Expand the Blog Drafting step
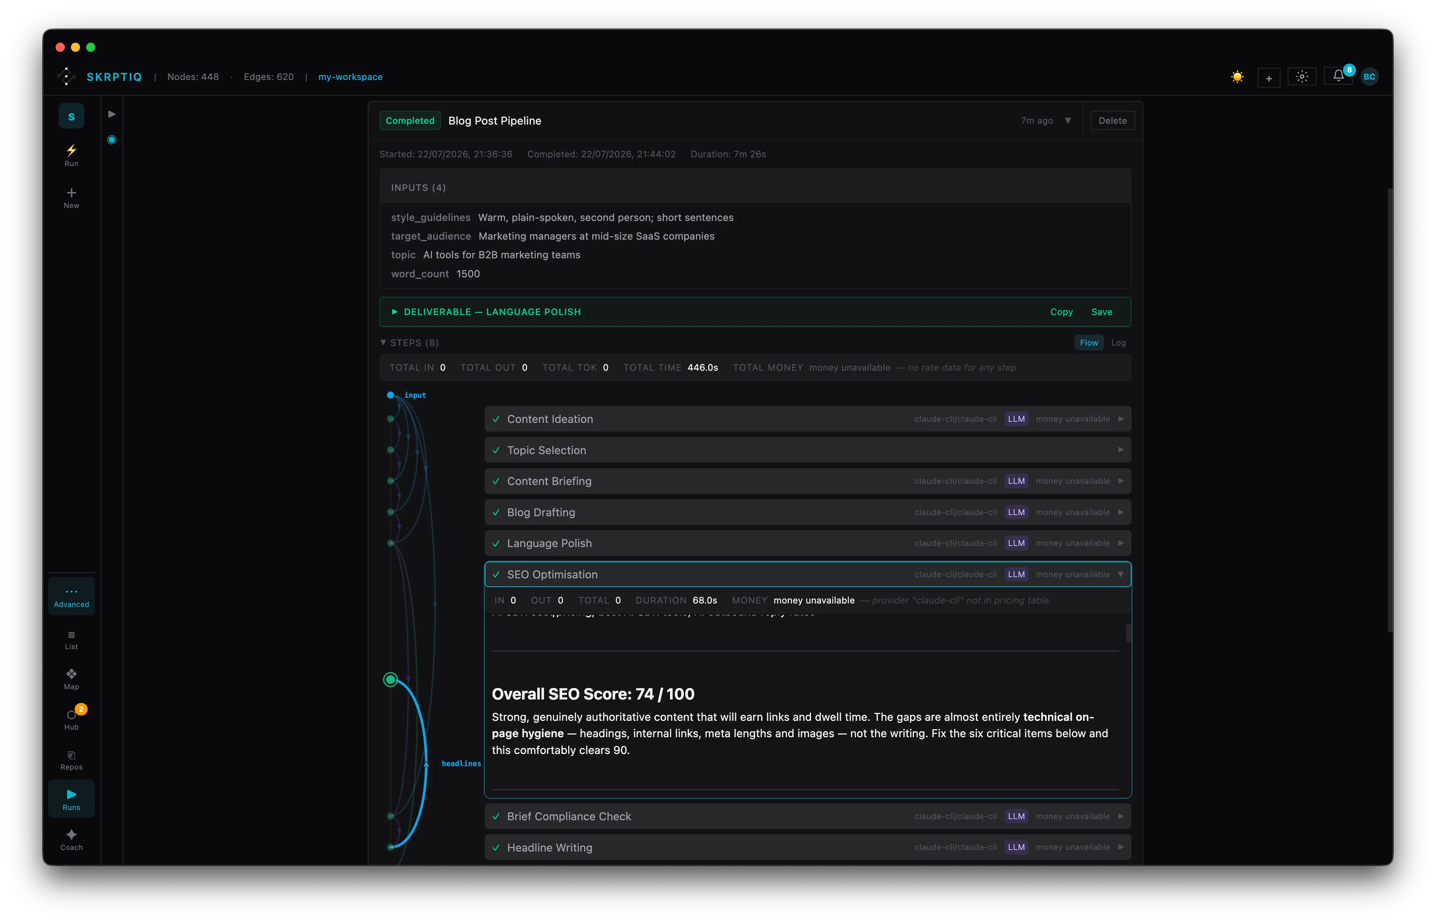Image resolution: width=1436 pixels, height=922 pixels. pyautogui.click(x=807, y=512)
